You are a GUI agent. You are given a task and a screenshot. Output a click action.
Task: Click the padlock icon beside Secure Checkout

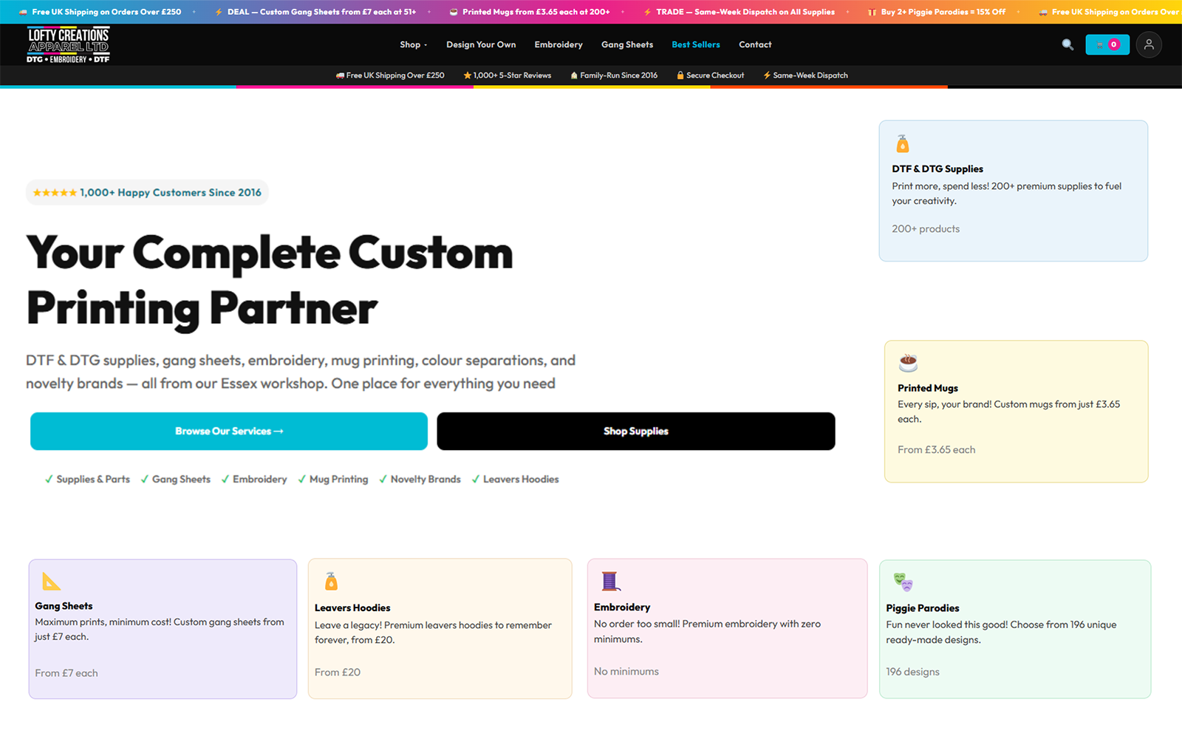point(680,75)
